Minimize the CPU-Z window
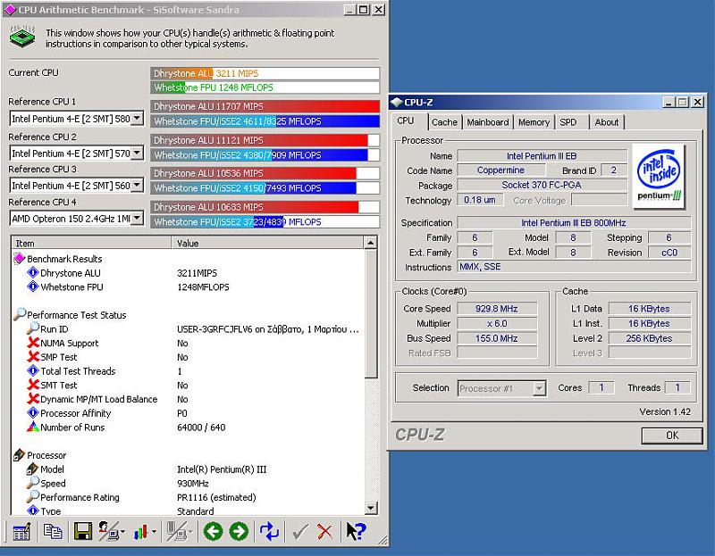This screenshot has height=556, width=715. 669,103
